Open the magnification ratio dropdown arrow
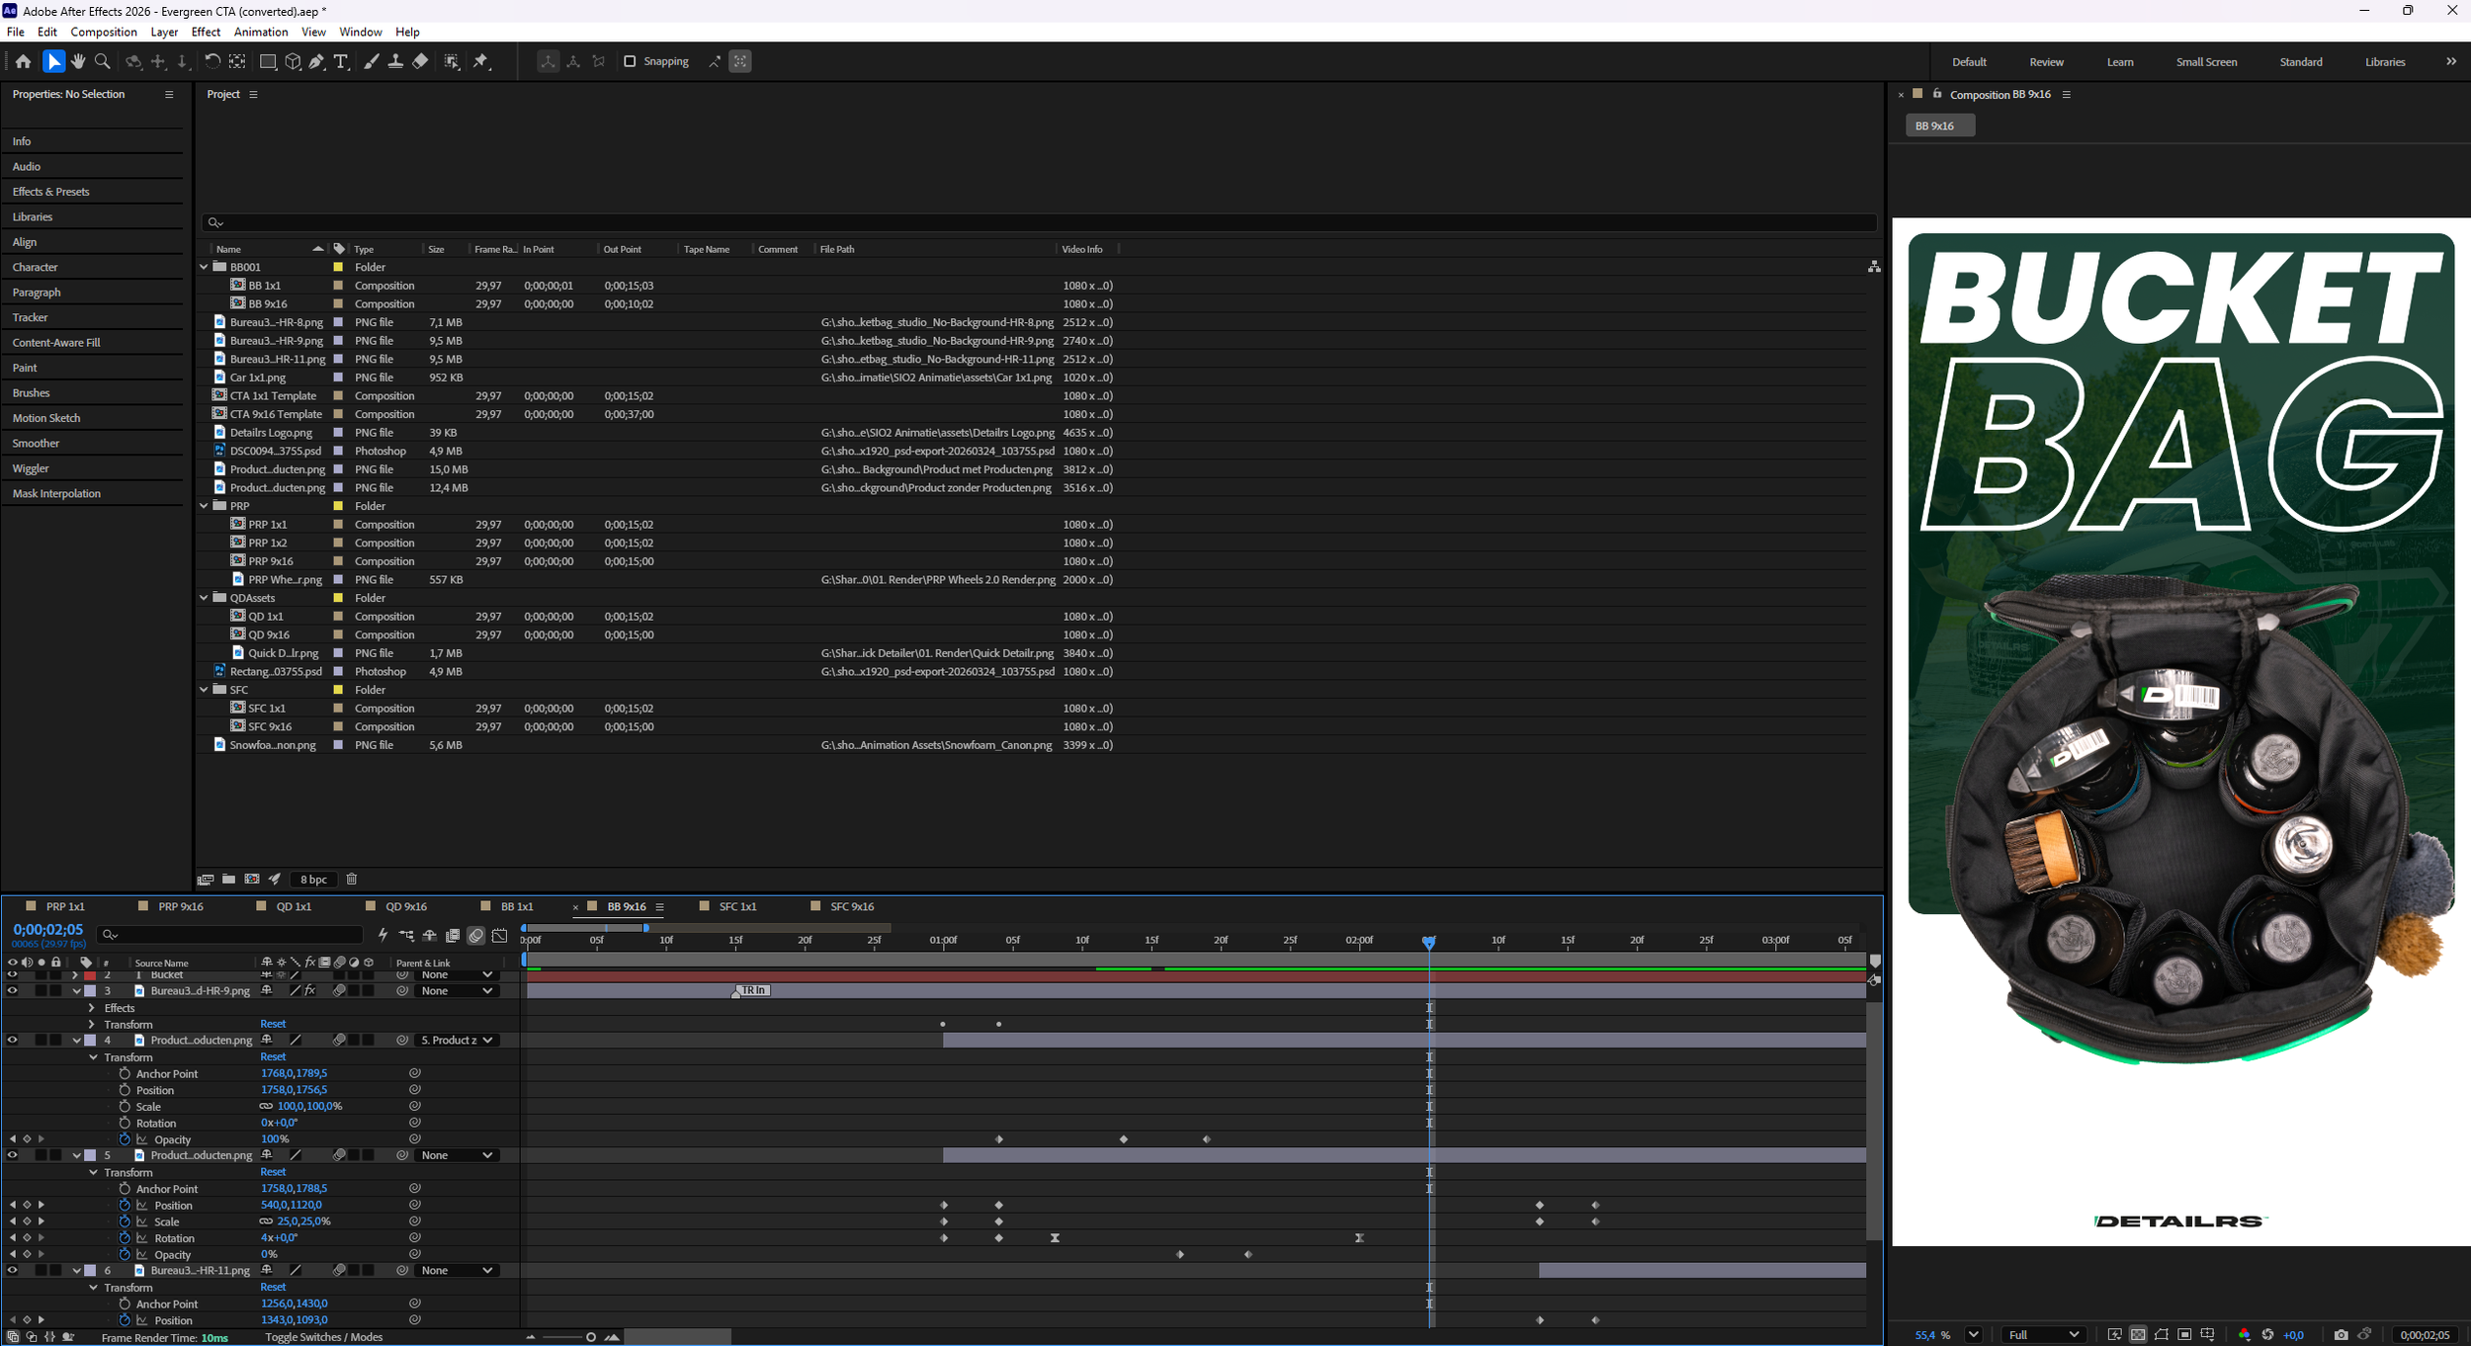 pyautogui.click(x=1973, y=1335)
